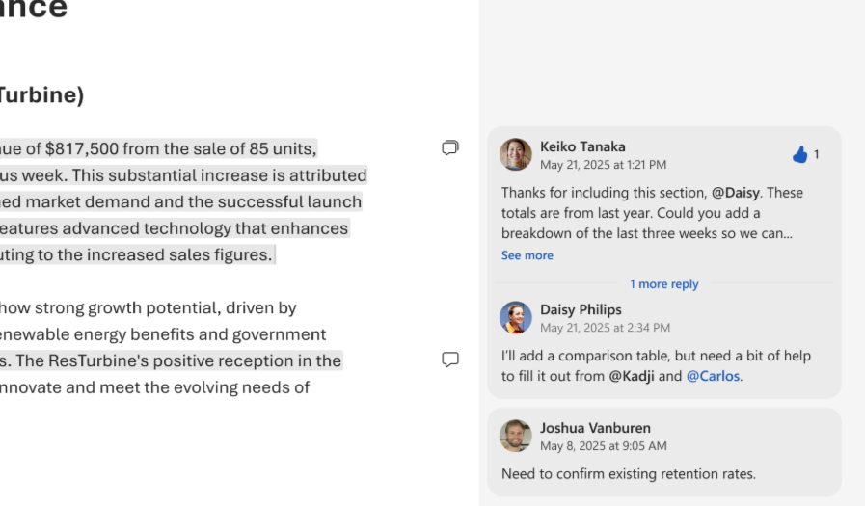865x506 pixels.
Task: Click Joshua Vanburen's profile avatar
Action: (516, 436)
